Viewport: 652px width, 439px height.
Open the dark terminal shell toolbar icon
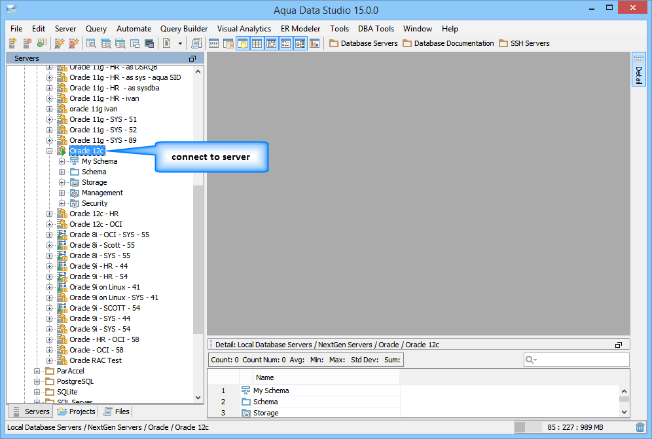[149, 43]
